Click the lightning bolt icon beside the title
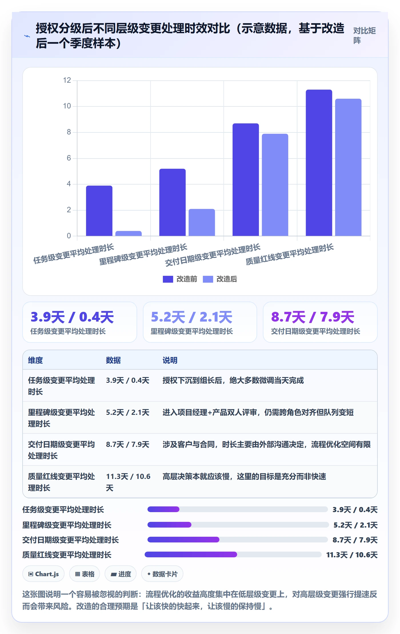 pyautogui.click(x=27, y=36)
